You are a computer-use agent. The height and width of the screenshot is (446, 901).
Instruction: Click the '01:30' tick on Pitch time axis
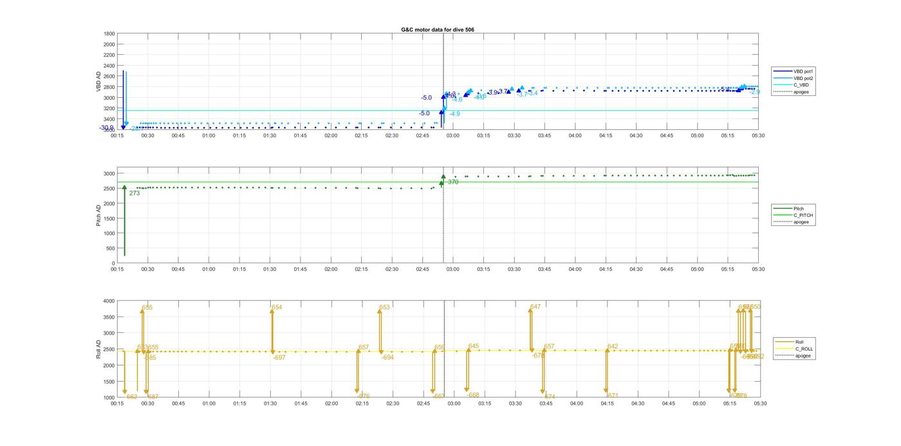[x=270, y=270]
